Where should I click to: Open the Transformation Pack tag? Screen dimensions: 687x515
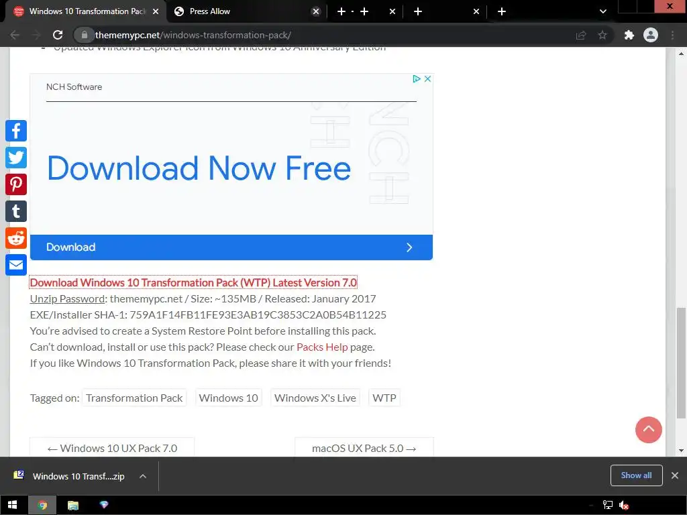pos(134,398)
